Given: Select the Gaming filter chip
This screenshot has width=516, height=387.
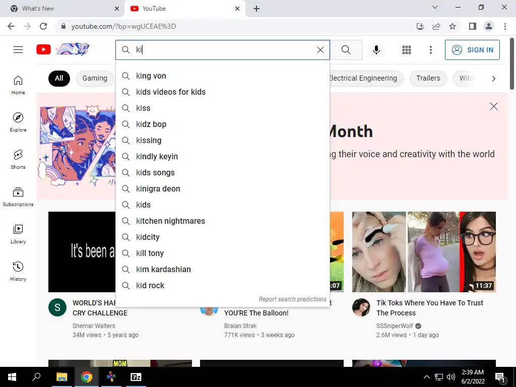Looking at the screenshot, I should [x=95, y=78].
